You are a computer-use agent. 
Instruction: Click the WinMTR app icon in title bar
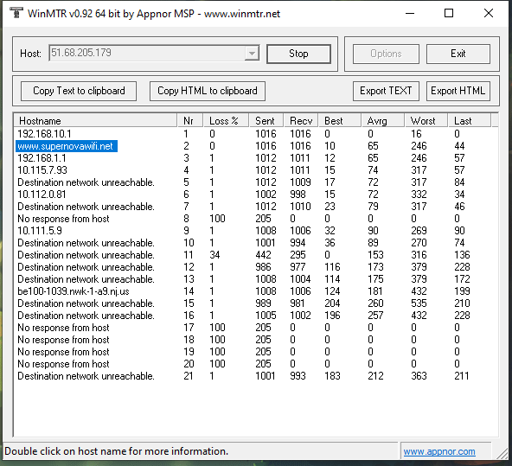tap(16, 13)
